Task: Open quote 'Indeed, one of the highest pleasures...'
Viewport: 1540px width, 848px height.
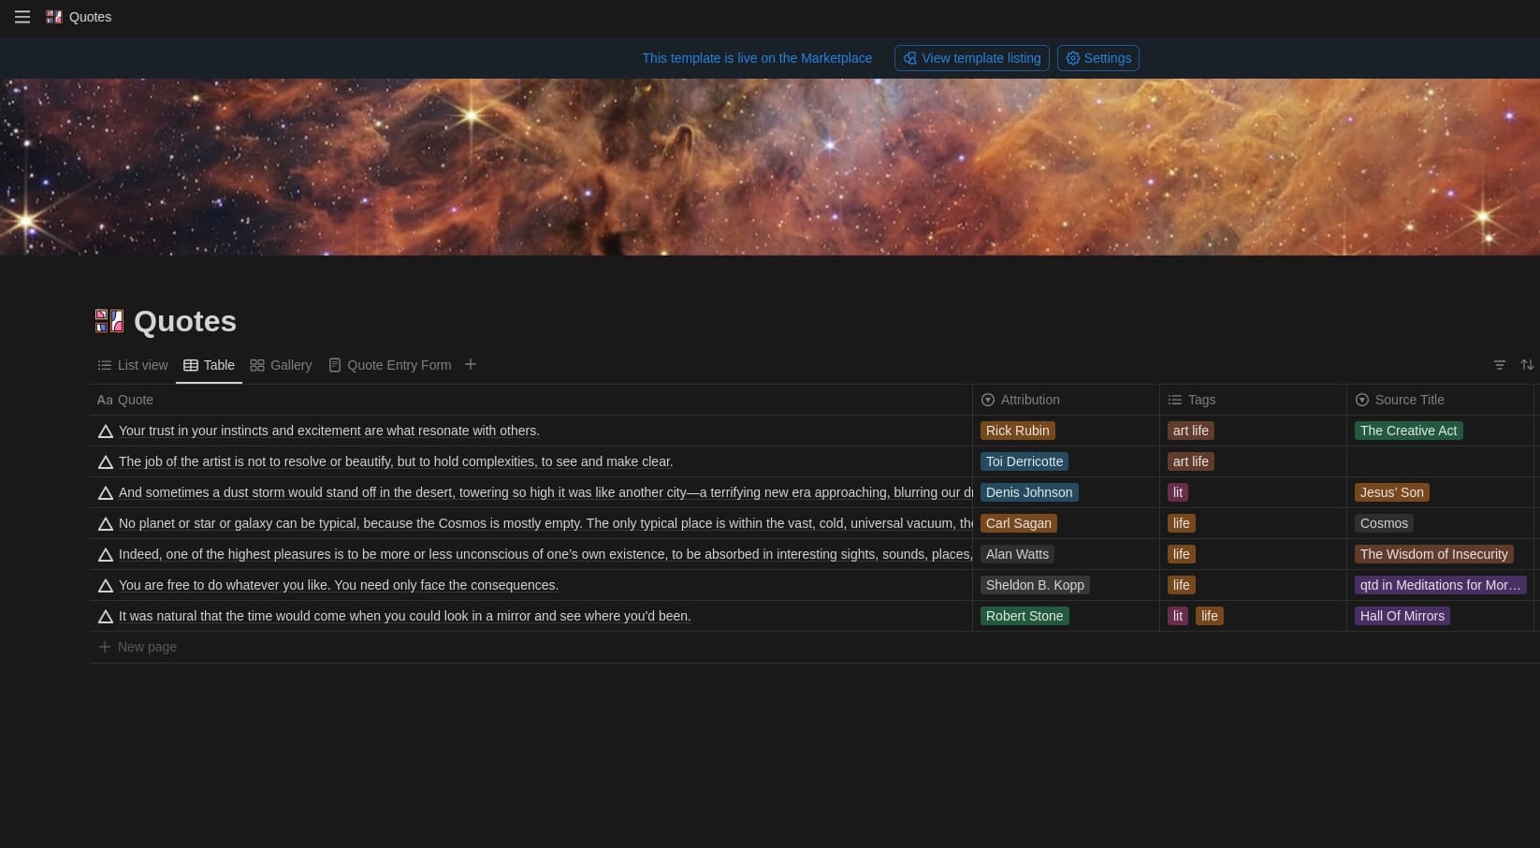Action: click(545, 554)
